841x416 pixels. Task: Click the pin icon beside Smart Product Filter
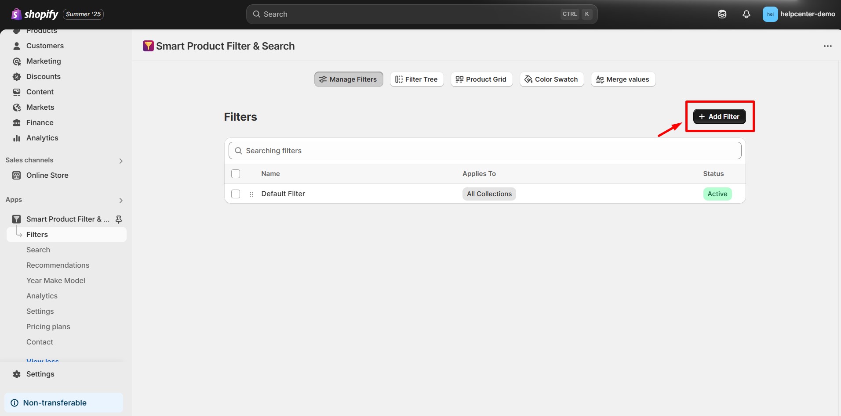pyautogui.click(x=119, y=219)
